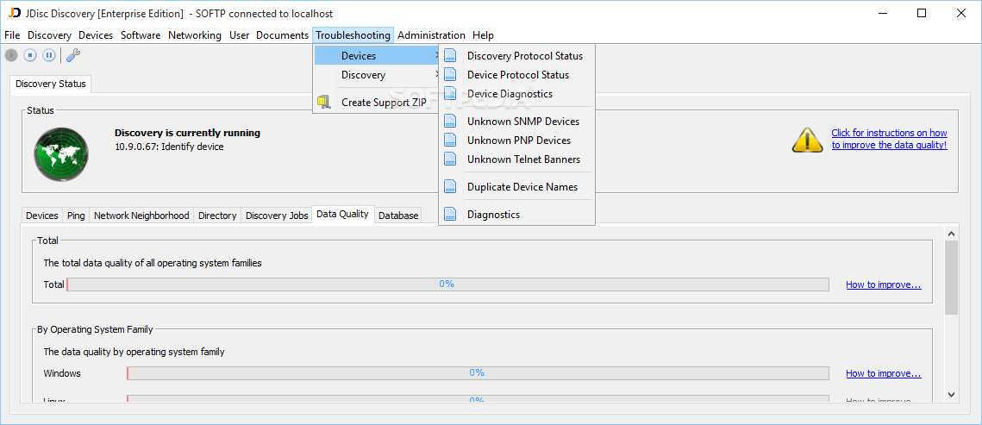Click the Total data quality progress bar

pyautogui.click(x=447, y=284)
